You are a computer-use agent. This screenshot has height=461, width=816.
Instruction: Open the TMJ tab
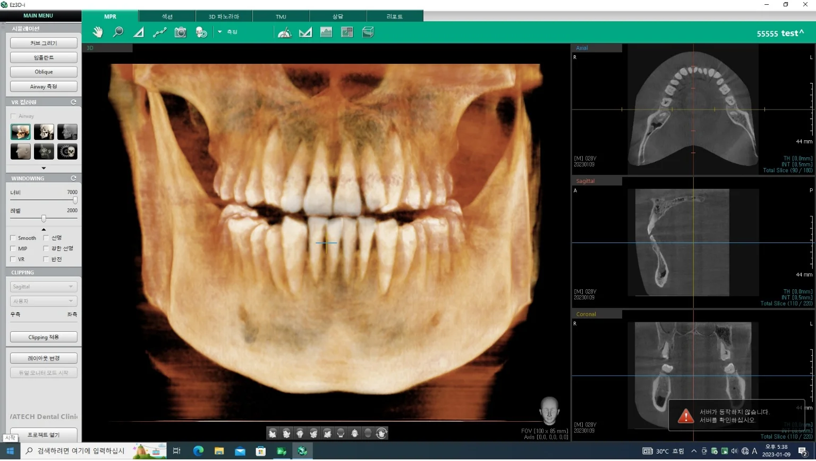click(281, 16)
